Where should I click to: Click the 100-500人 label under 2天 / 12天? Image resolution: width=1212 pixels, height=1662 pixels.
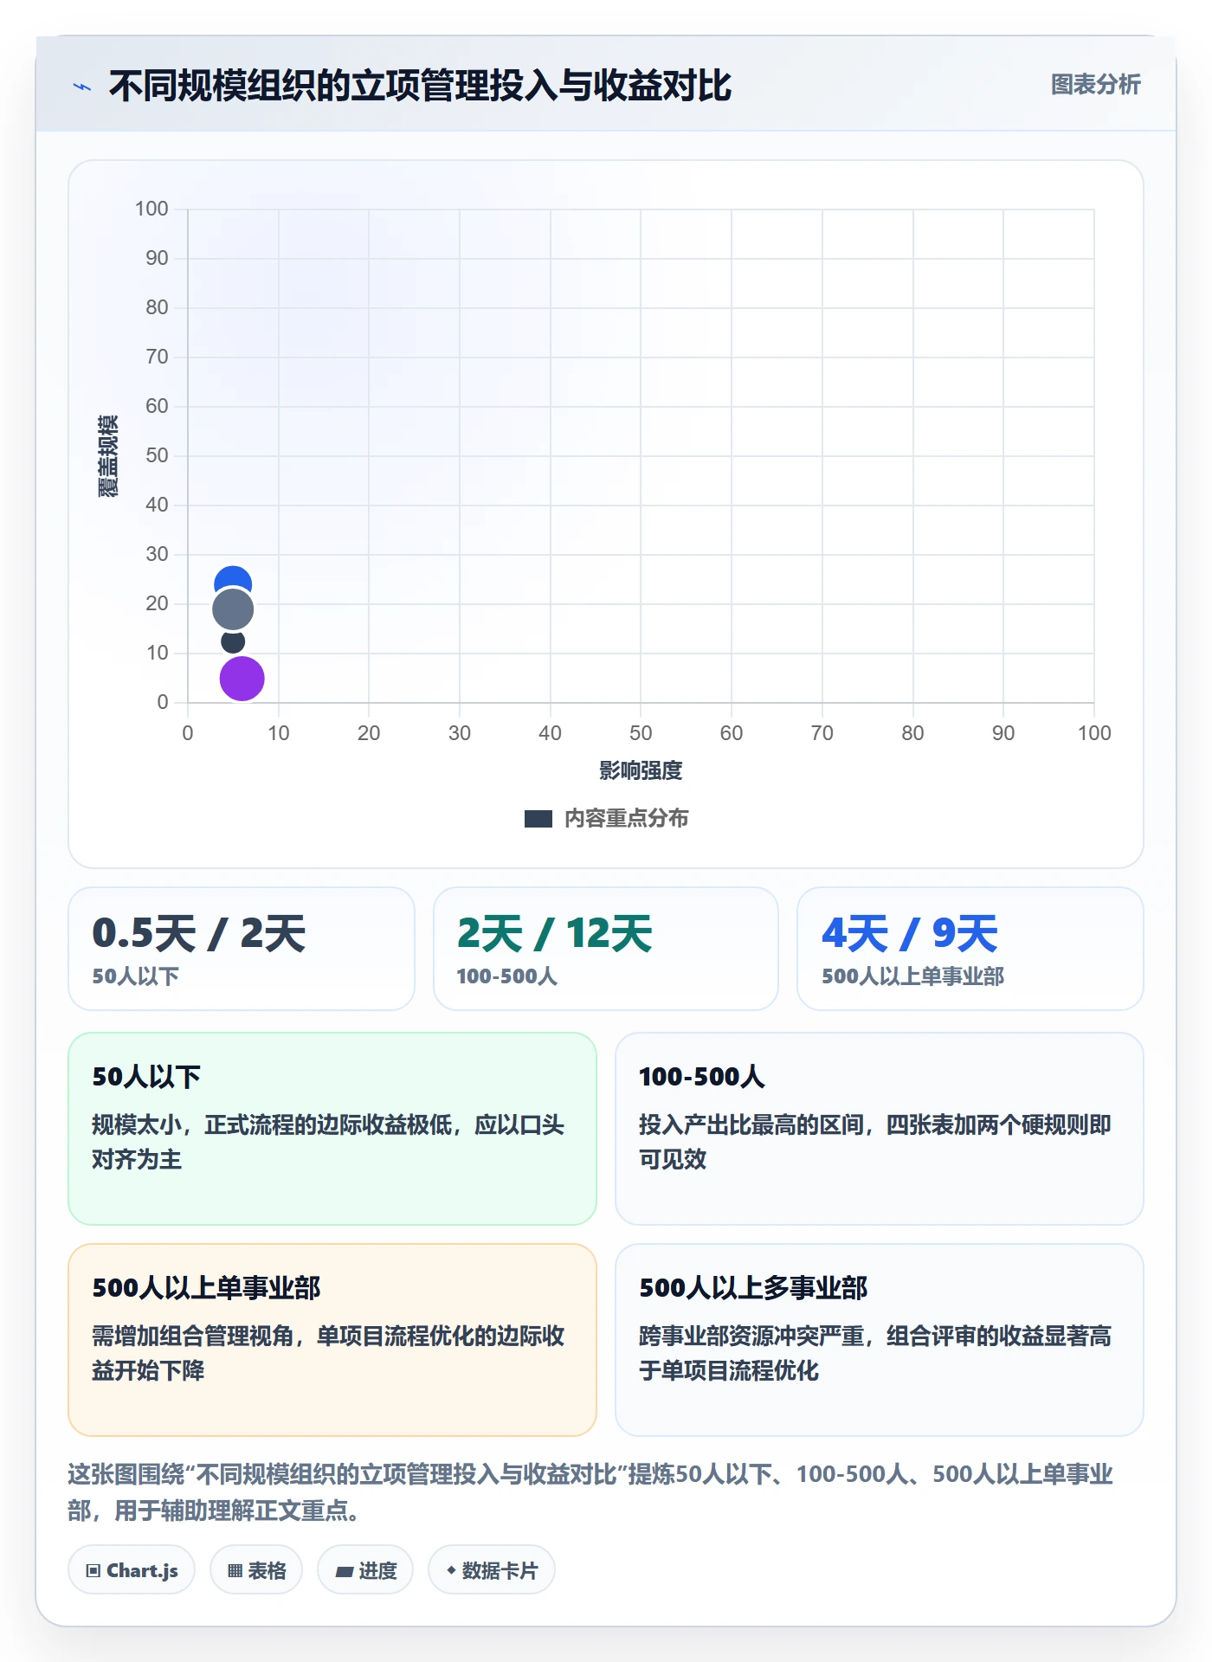[506, 976]
